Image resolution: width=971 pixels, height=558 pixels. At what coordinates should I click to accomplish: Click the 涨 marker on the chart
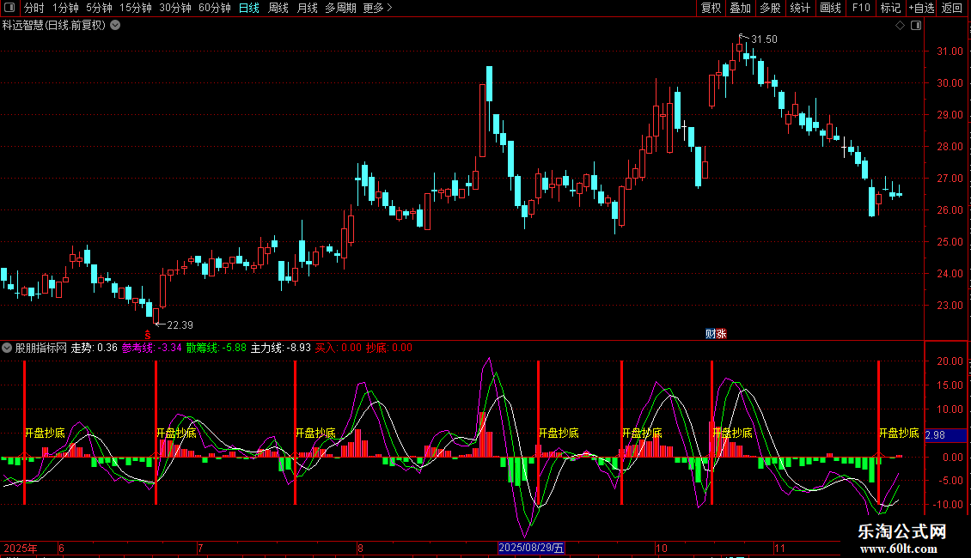(x=721, y=333)
